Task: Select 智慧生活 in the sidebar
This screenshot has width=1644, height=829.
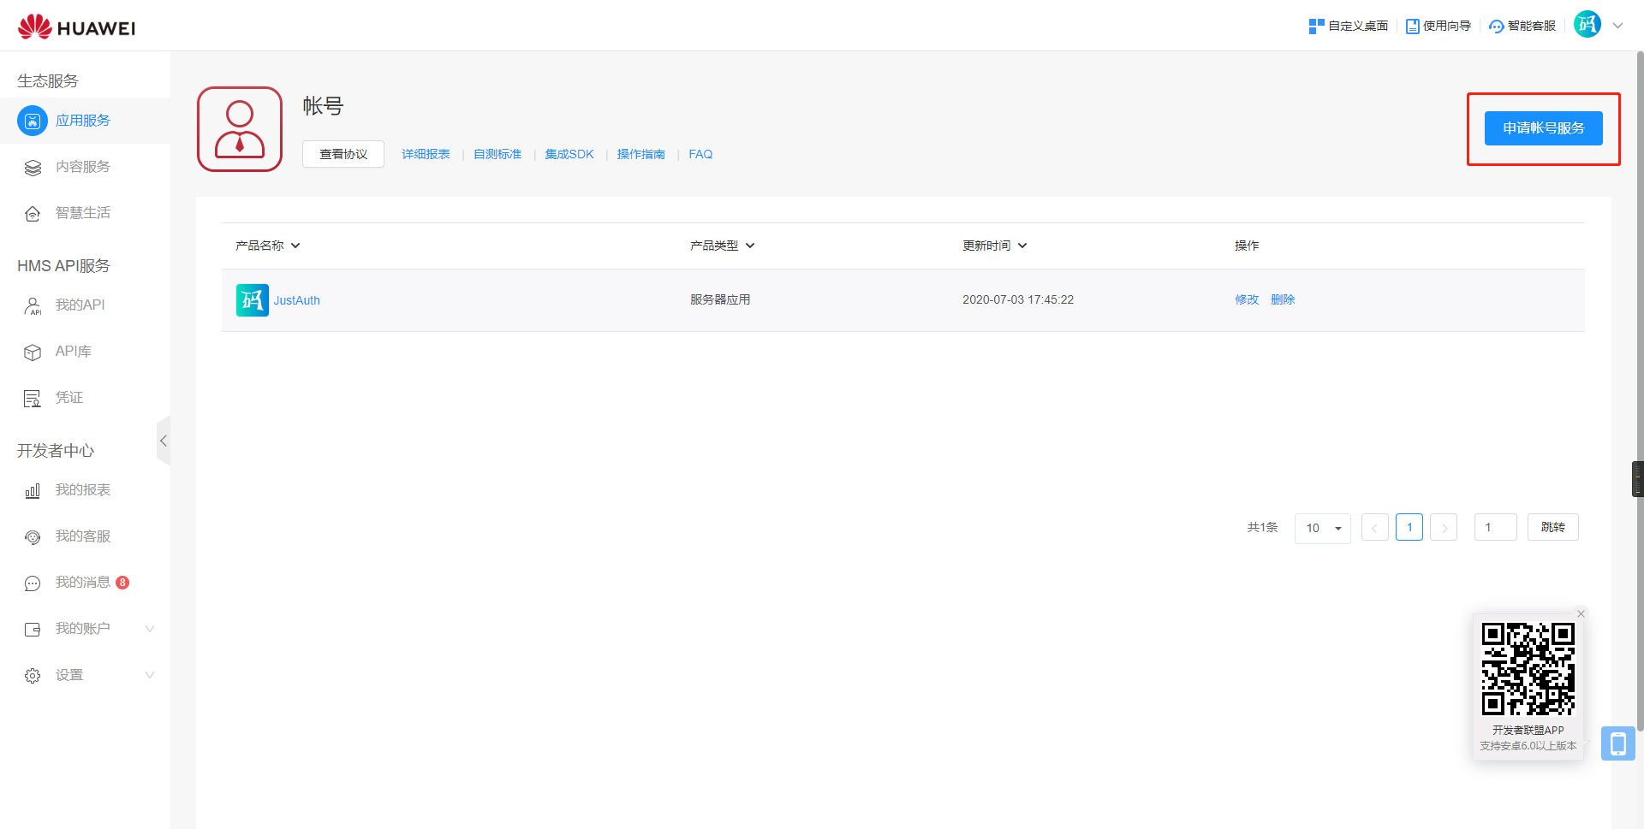Action: coord(82,213)
